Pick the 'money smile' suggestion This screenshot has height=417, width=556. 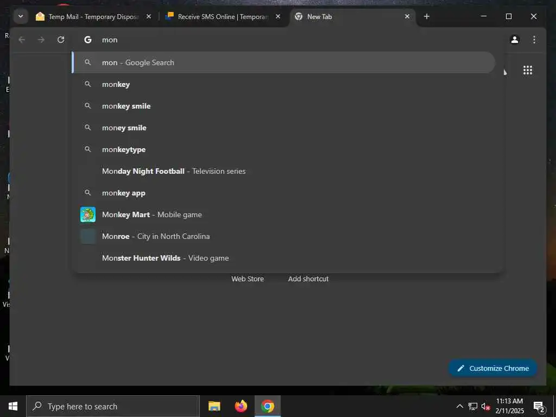(x=283, y=128)
